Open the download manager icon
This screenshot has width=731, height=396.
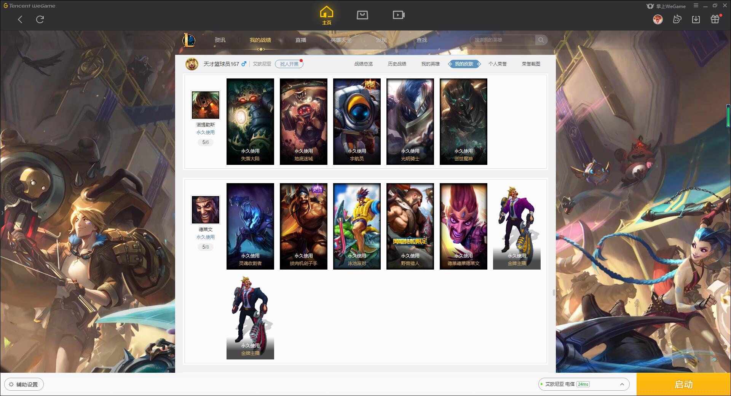pos(696,19)
